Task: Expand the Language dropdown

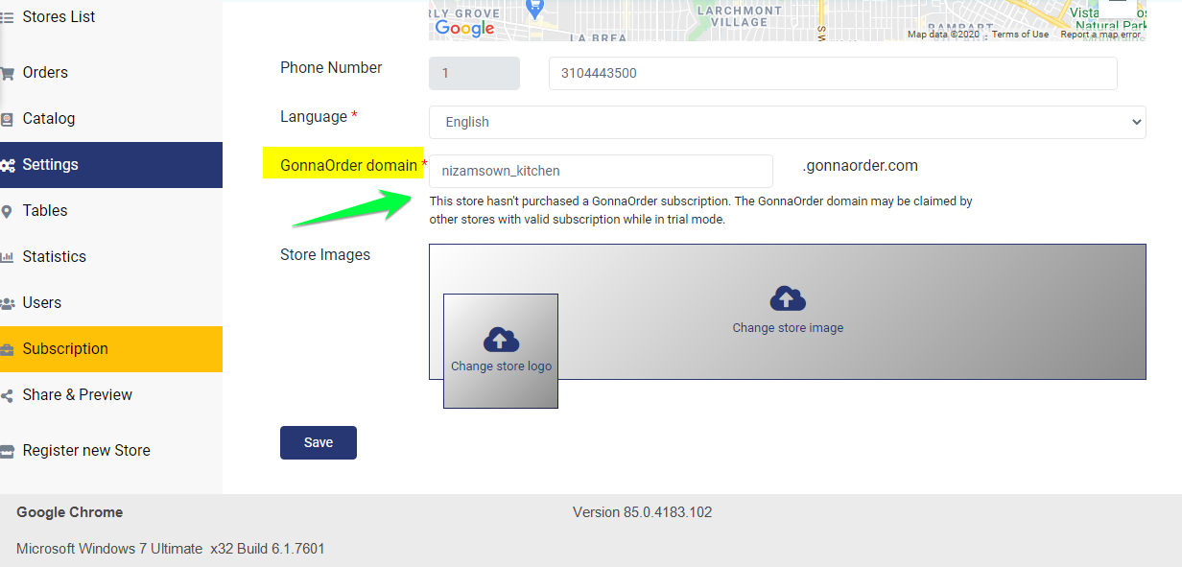Action: pyautogui.click(x=788, y=122)
